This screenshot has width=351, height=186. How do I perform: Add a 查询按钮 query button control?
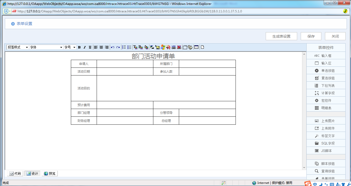pos(326,171)
